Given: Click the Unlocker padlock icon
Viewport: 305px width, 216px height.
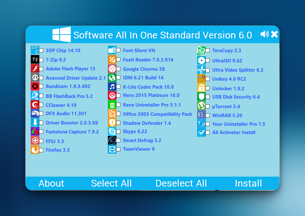Looking at the screenshot, I should point(201,88).
